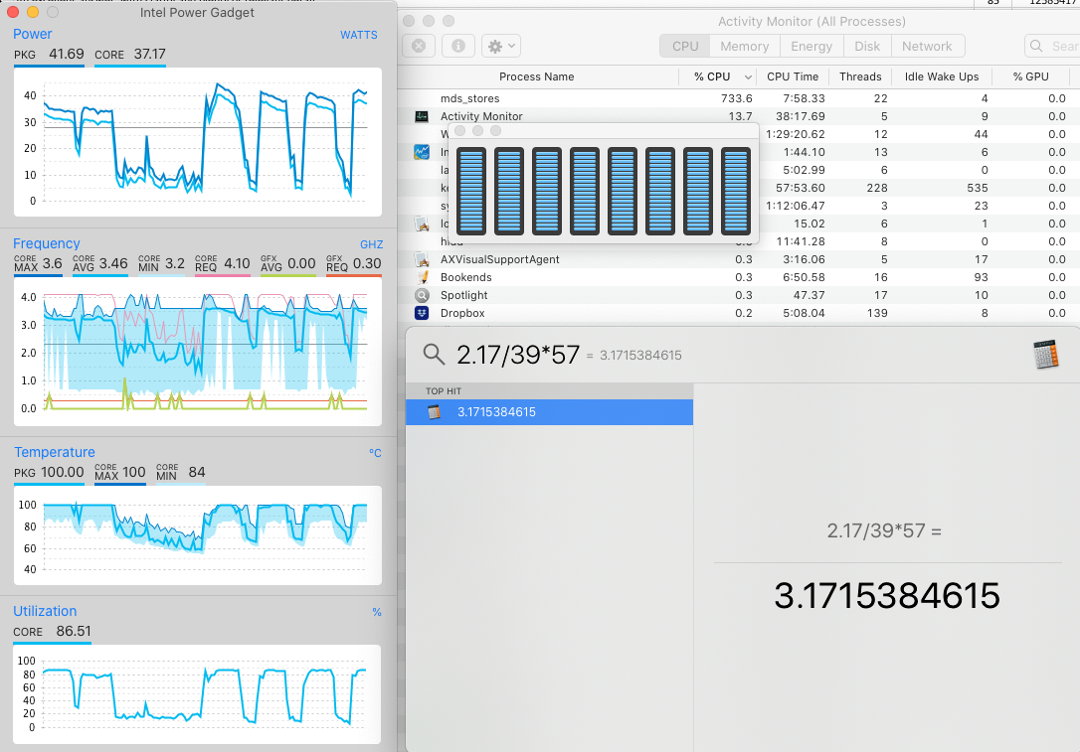Click the AXVisualSupportAgent row icon
The width and height of the screenshot is (1080, 752).
click(422, 259)
